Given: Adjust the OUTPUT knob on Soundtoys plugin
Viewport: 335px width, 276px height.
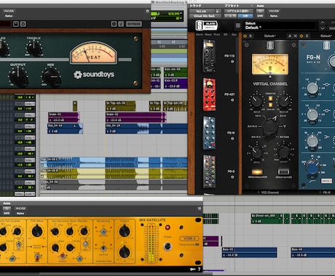Looking at the screenshot, I should [x=18, y=76].
